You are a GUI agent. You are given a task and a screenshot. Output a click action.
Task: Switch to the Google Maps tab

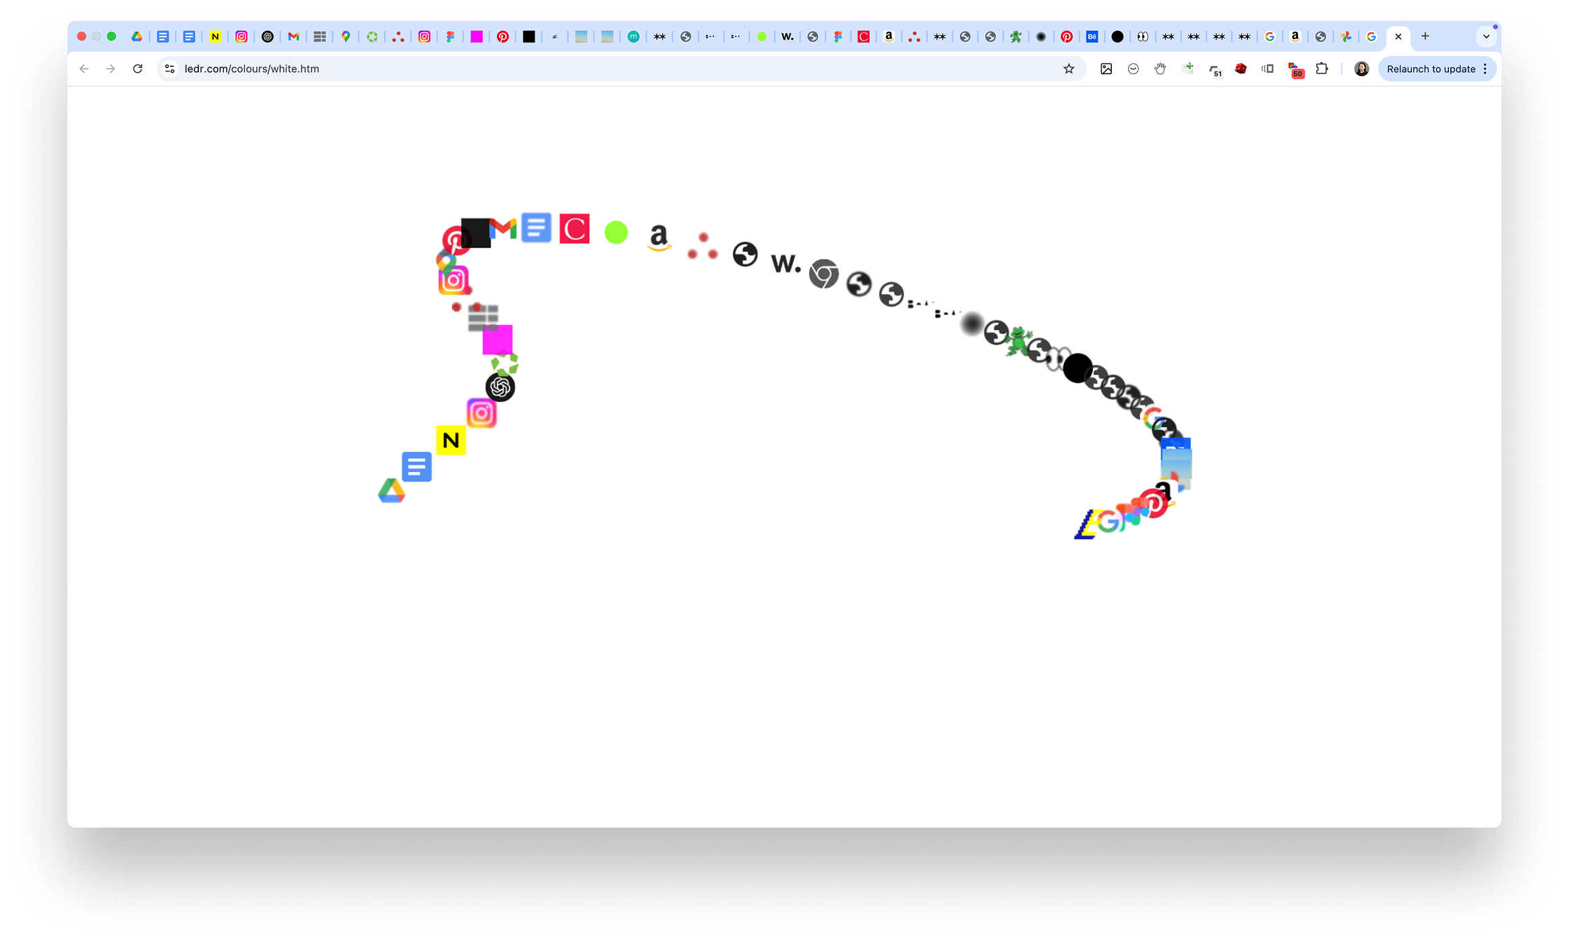coord(346,36)
